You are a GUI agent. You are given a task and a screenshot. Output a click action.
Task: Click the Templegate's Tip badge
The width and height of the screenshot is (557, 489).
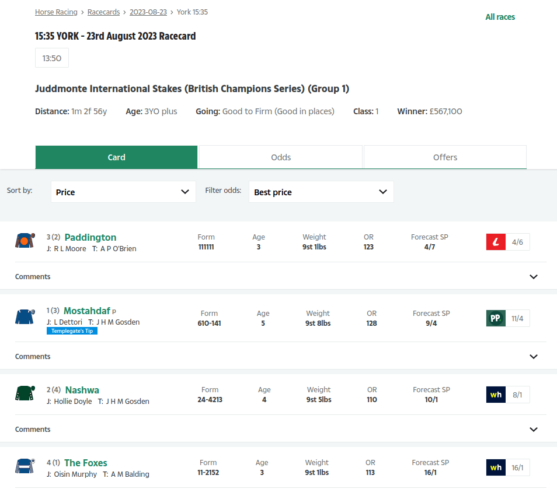click(x=72, y=331)
